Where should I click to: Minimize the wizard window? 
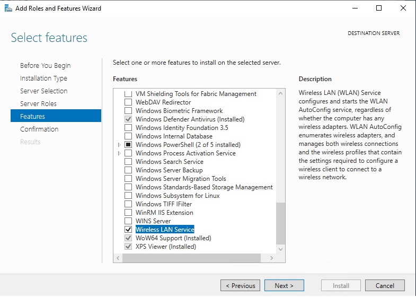click(355, 8)
